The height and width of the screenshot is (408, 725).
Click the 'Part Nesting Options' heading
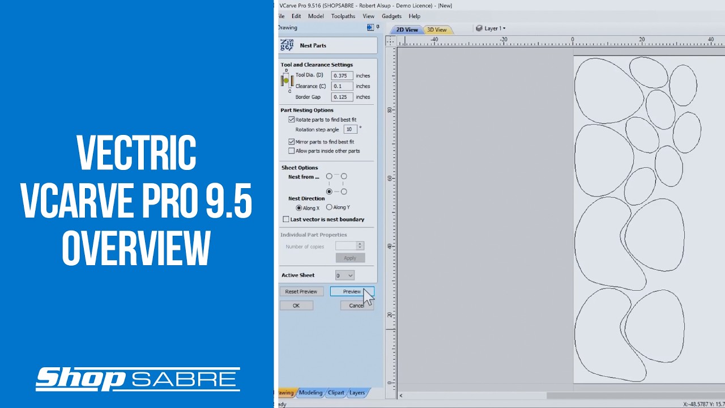(307, 110)
